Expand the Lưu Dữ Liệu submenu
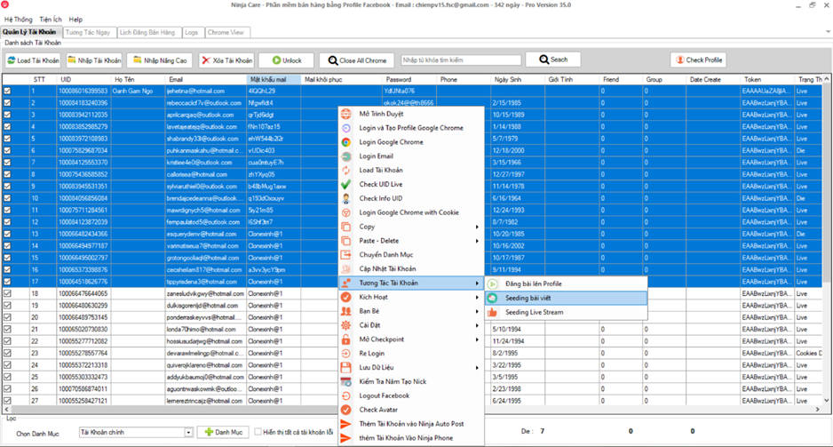This screenshot has width=833, height=447. (477, 367)
